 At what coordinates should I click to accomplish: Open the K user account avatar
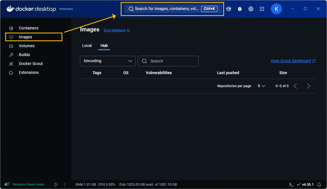[276, 9]
